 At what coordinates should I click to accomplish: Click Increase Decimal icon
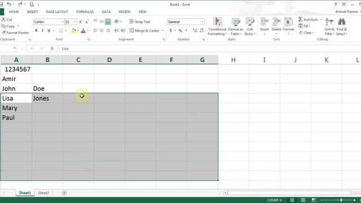coord(195,30)
